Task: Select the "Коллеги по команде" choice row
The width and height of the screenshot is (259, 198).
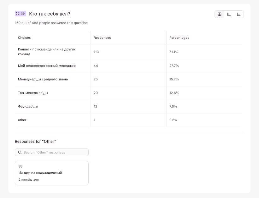Action: [x=47, y=52]
